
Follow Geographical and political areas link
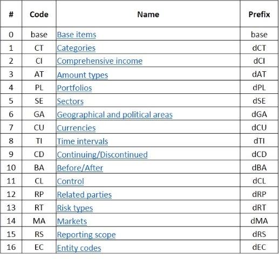[114, 115]
